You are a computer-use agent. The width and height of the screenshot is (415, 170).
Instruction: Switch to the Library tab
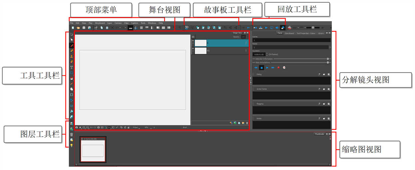pyautogui.click(x=320, y=33)
